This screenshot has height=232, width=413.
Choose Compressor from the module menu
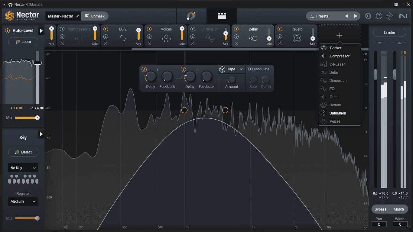[x=340, y=56]
